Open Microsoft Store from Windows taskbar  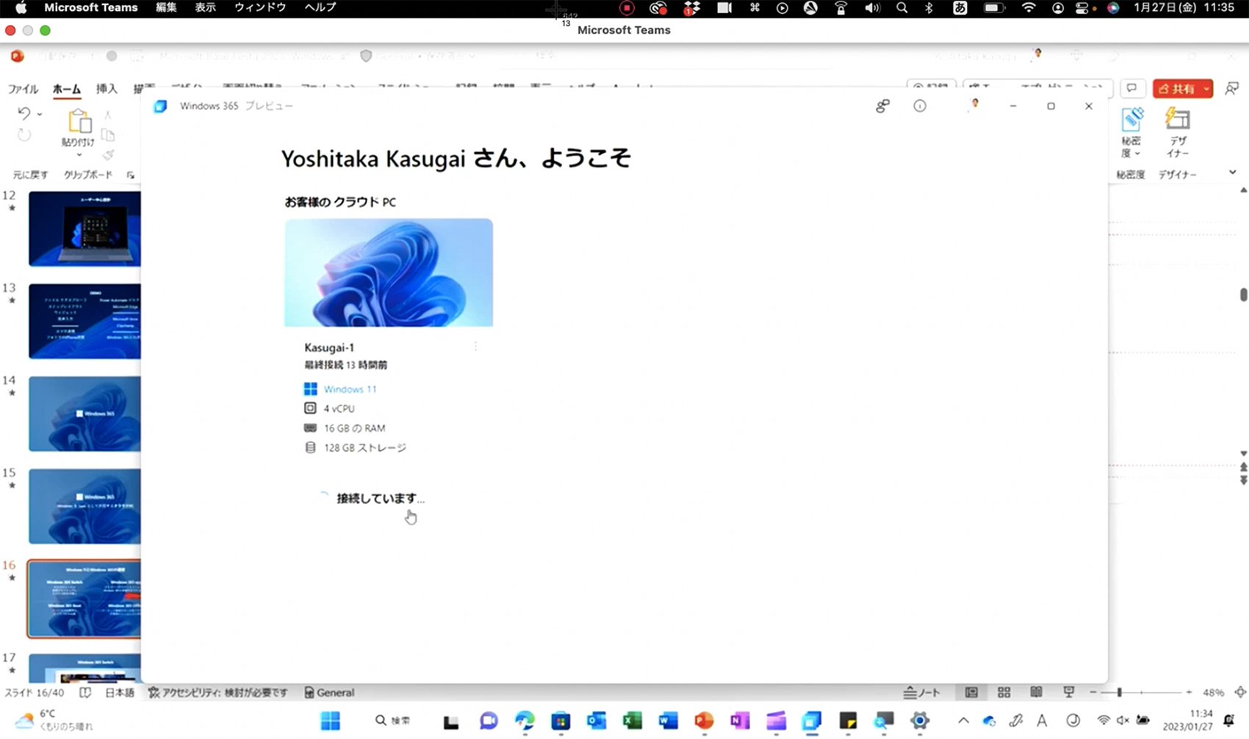pos(561,721)
